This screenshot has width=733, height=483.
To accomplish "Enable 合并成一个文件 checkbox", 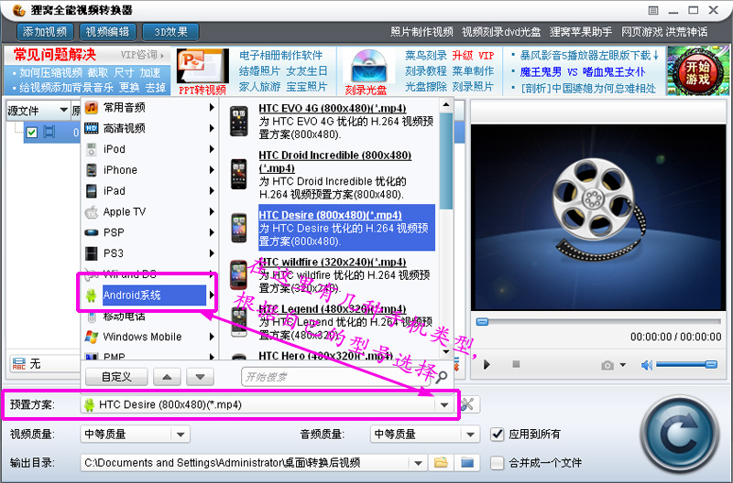I will 497,463.
